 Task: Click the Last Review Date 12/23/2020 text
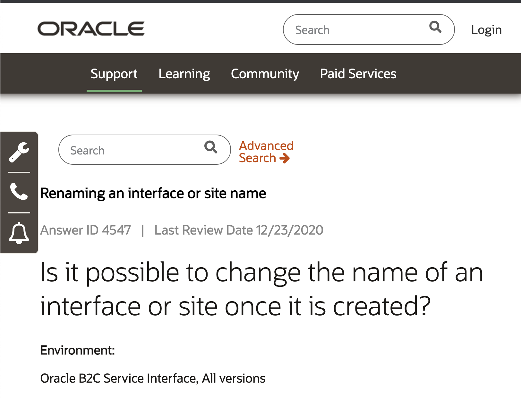pyautogui.click(x=239, y=230)
